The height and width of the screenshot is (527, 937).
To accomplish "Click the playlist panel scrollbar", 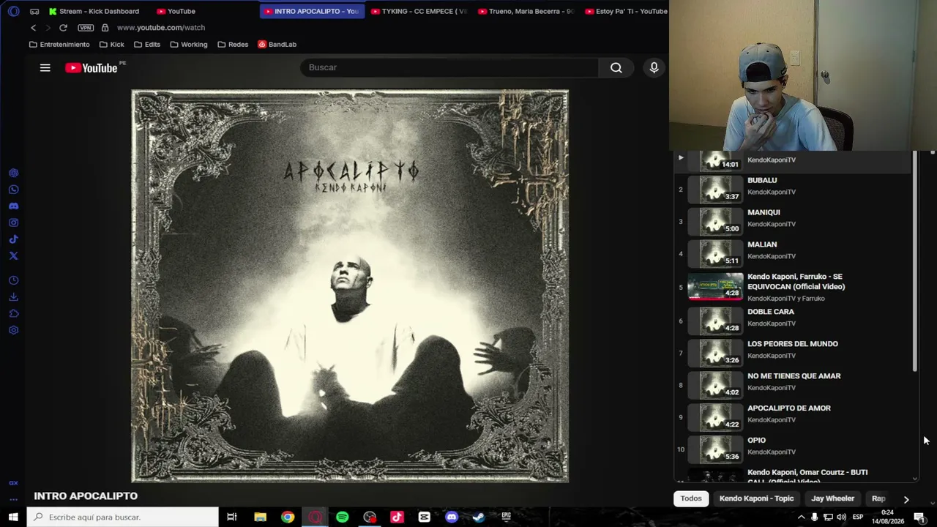I will click(x=915, y=261).
